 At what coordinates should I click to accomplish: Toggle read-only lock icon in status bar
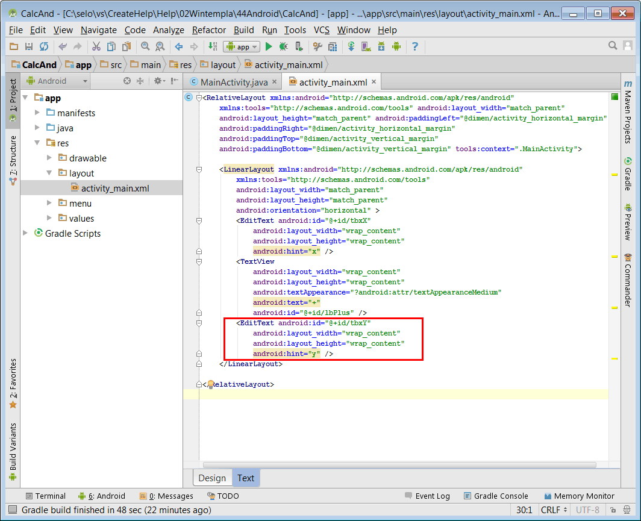[x=613, y=510]
